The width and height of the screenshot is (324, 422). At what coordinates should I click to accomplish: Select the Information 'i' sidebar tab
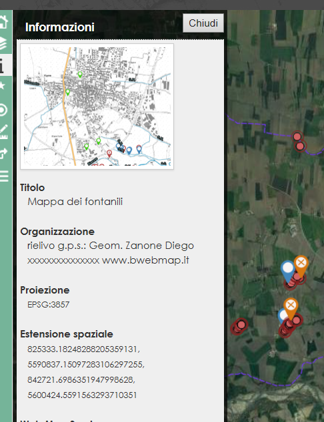(2, 65)
